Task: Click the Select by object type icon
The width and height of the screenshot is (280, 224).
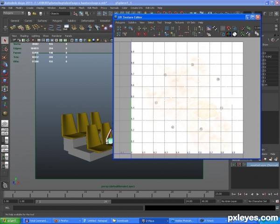Action: pos(81,14)
